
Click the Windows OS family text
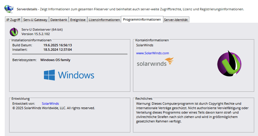55,60
